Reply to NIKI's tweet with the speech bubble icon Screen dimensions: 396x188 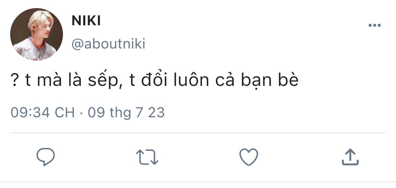coord(46,157)
